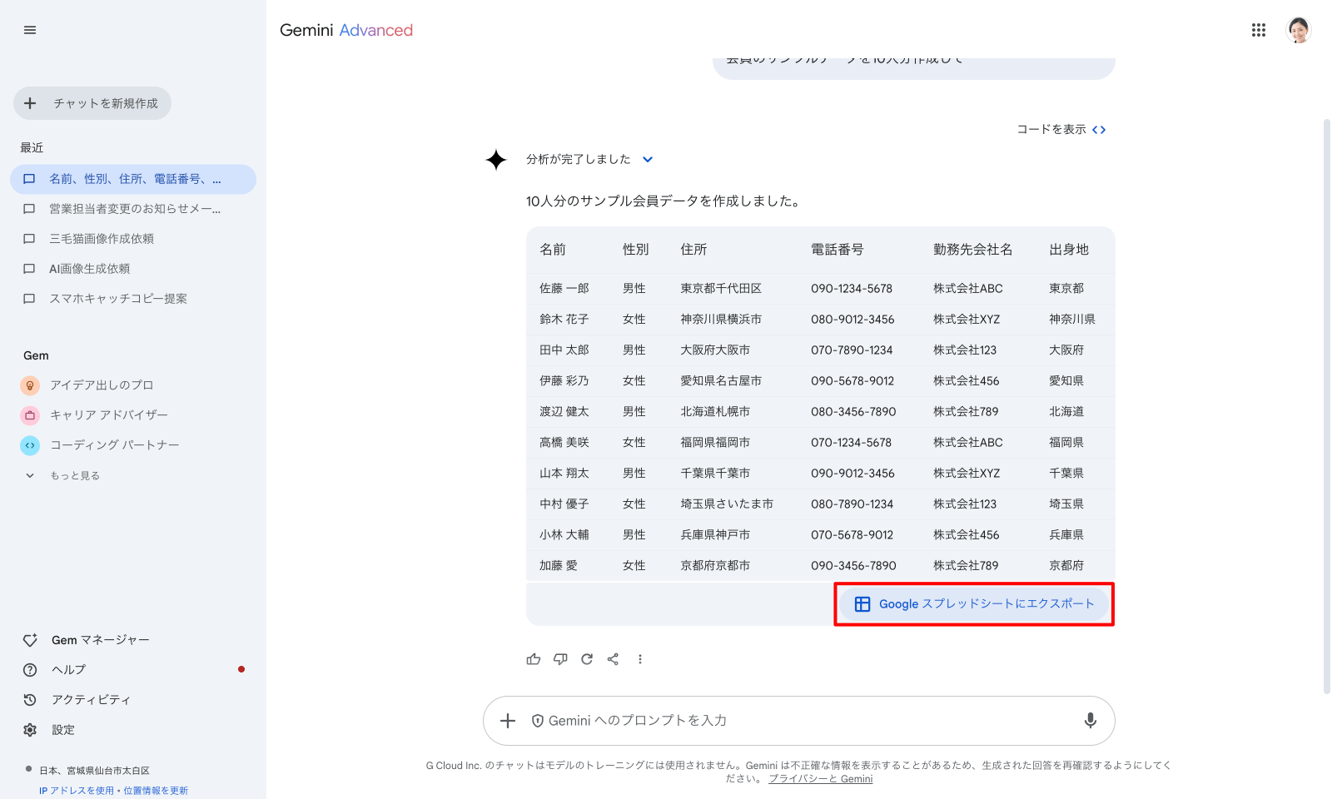Select cell 山本 翔太
This screenshot has height=799, width=1332.
pos(564,474)
